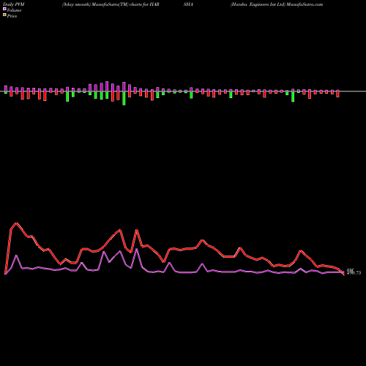Click the price value label ending in .75

[x=354, y=272]
